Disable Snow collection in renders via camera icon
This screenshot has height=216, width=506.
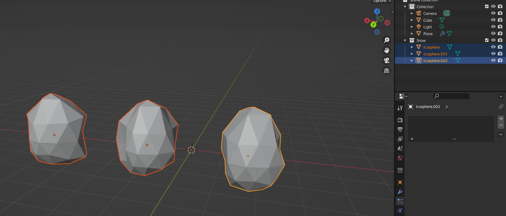tap(500, 40)
